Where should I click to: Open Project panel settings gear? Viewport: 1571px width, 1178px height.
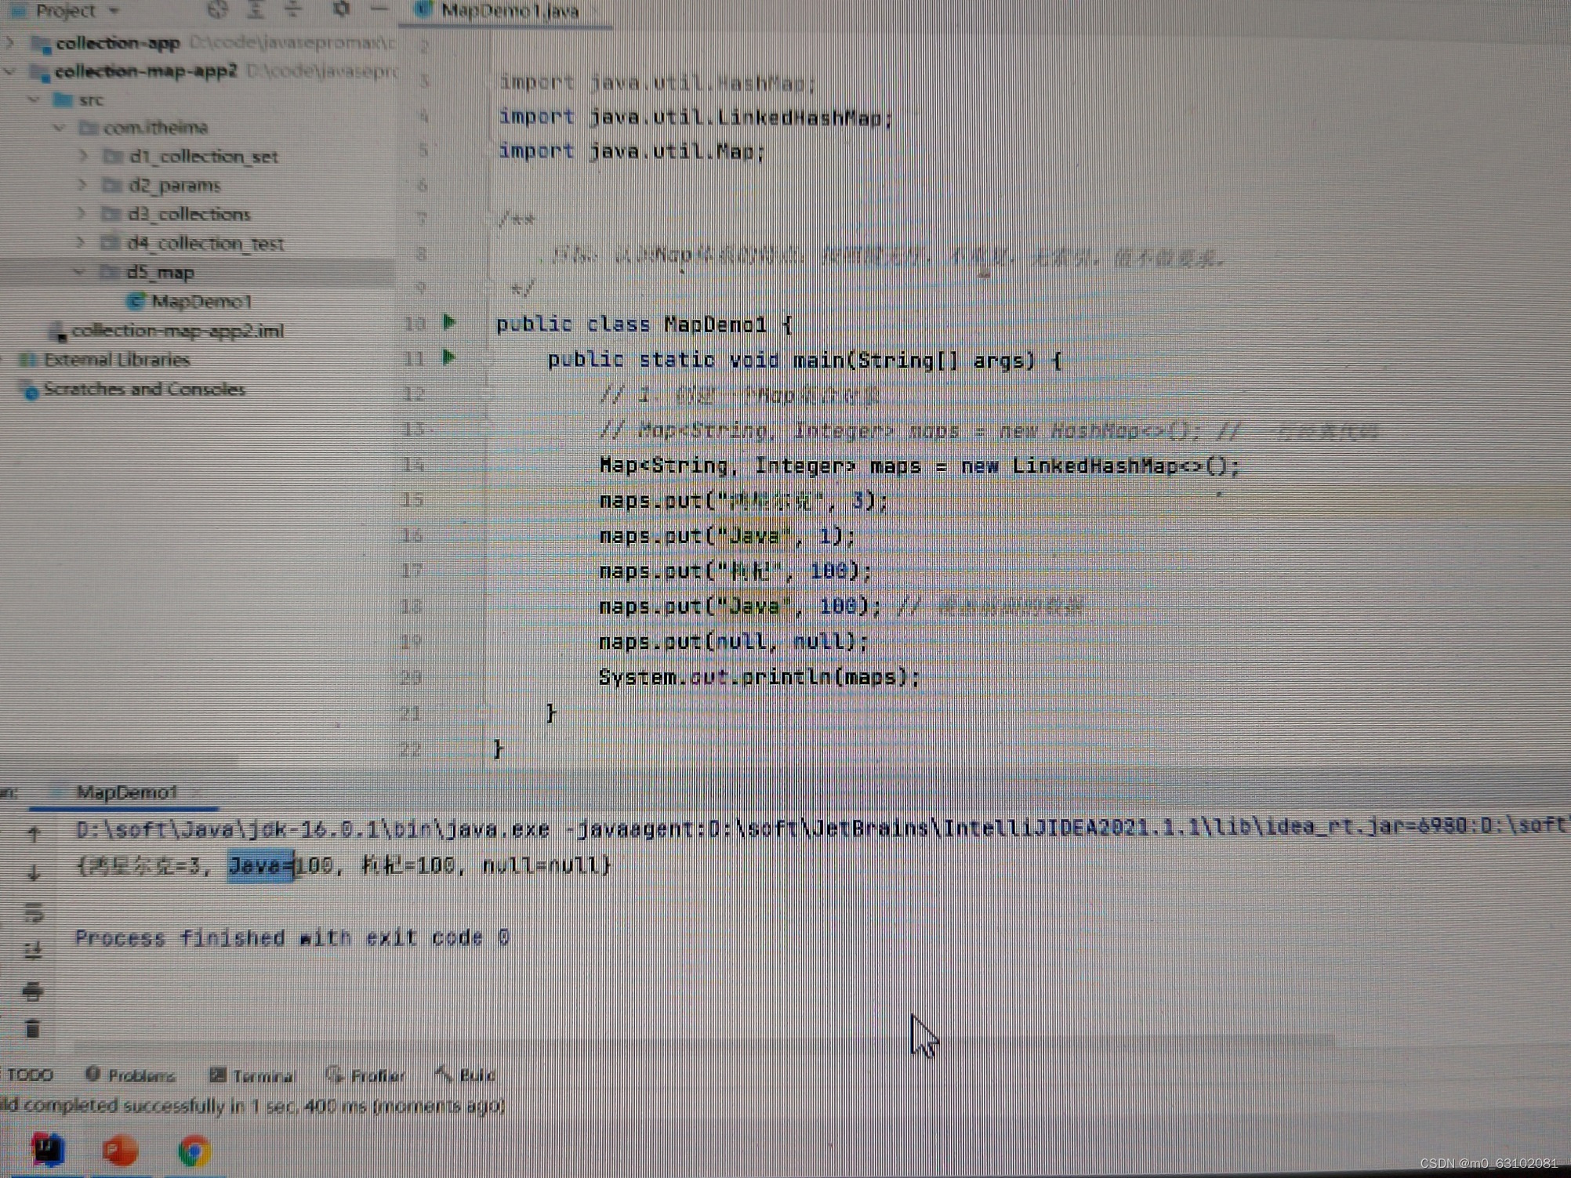pyautogui.click(x=341, y=9)
